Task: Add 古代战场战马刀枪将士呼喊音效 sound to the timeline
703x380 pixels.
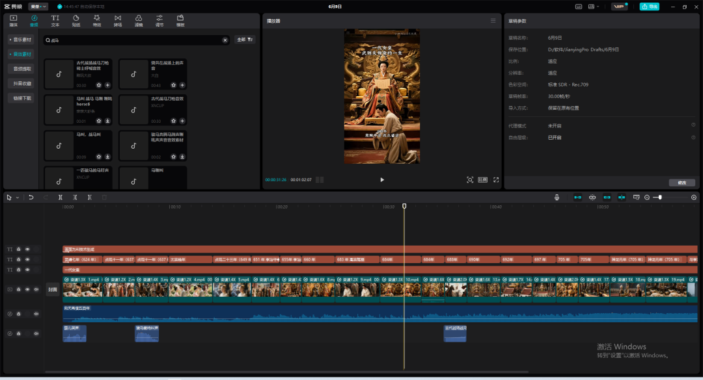Action: (107, 85)
